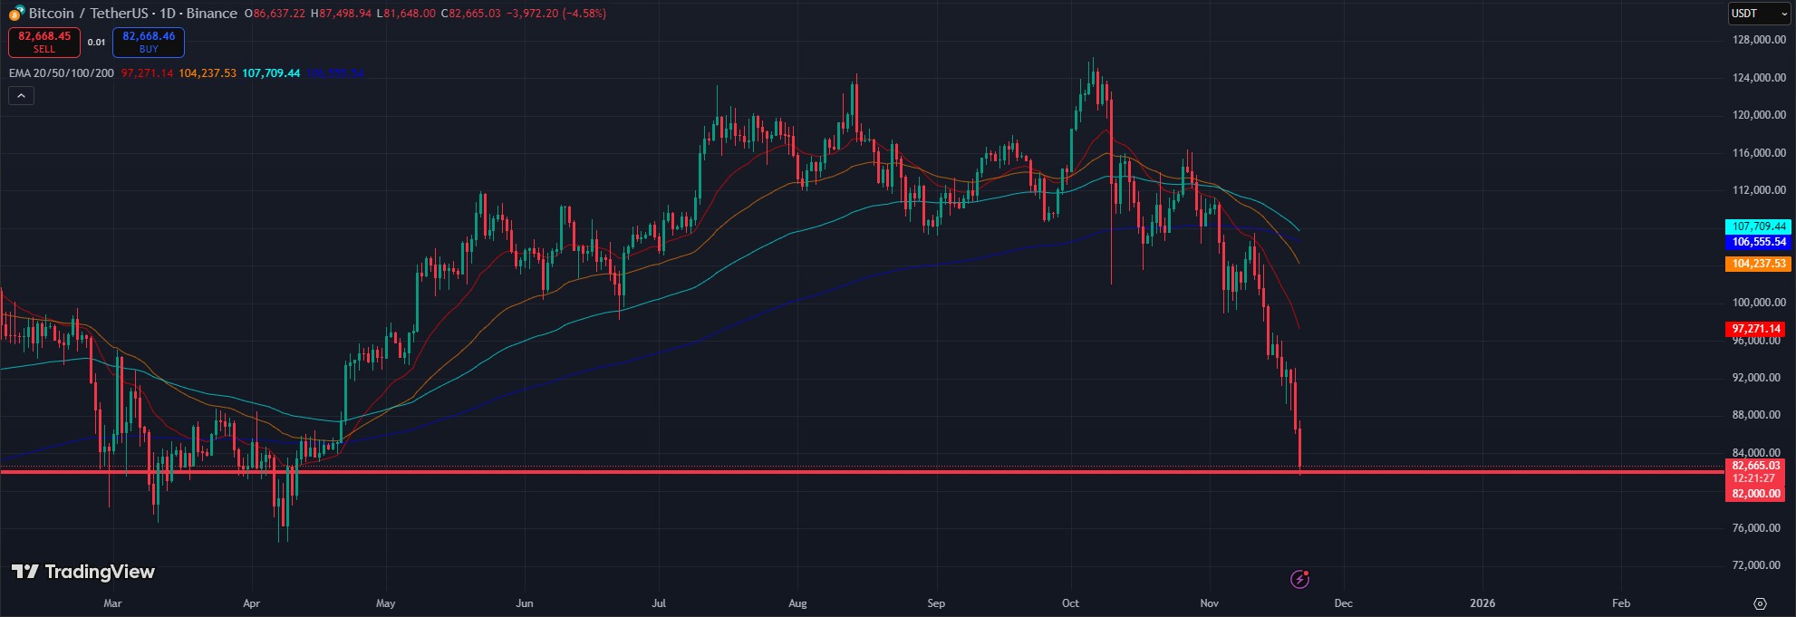Viewport: 1796px width, 617px height.
Task: Click the red SELL 82,668.45 button
Action: tap(44, 42)
